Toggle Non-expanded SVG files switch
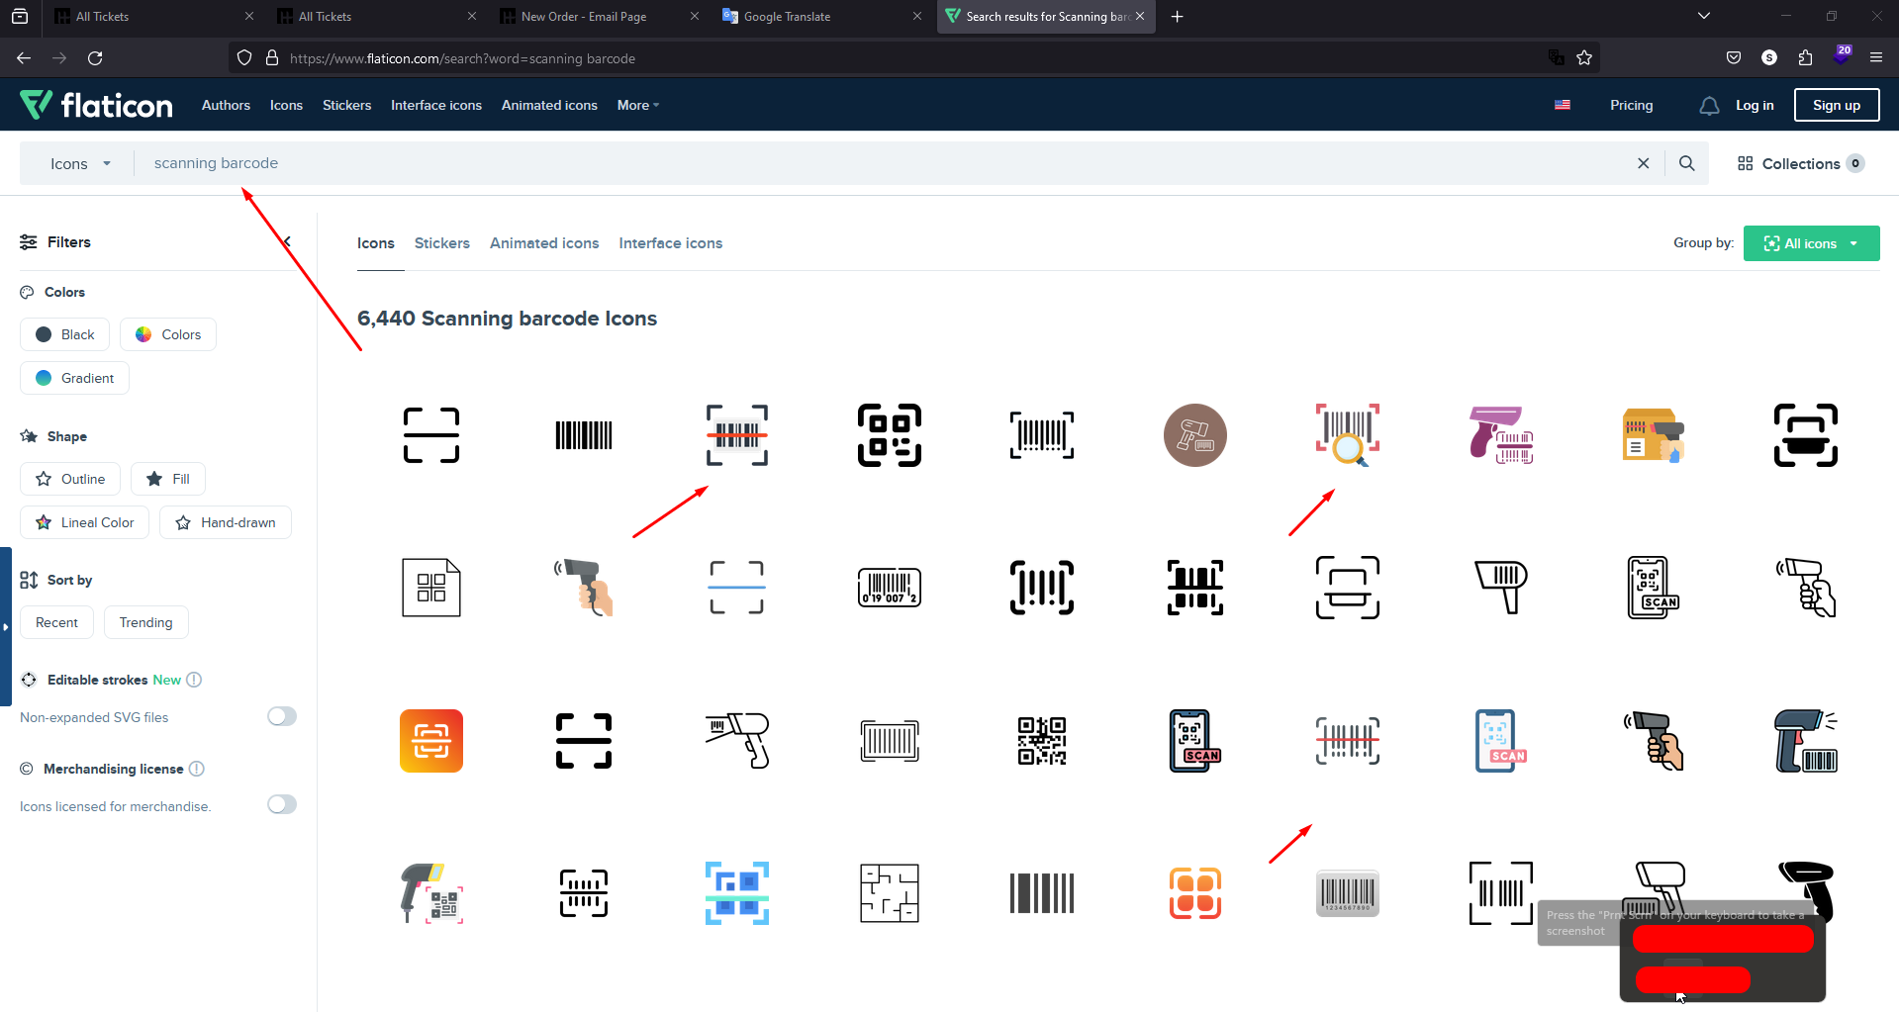The height and width of the screenshot is (1012, 1899). (282, 716)
